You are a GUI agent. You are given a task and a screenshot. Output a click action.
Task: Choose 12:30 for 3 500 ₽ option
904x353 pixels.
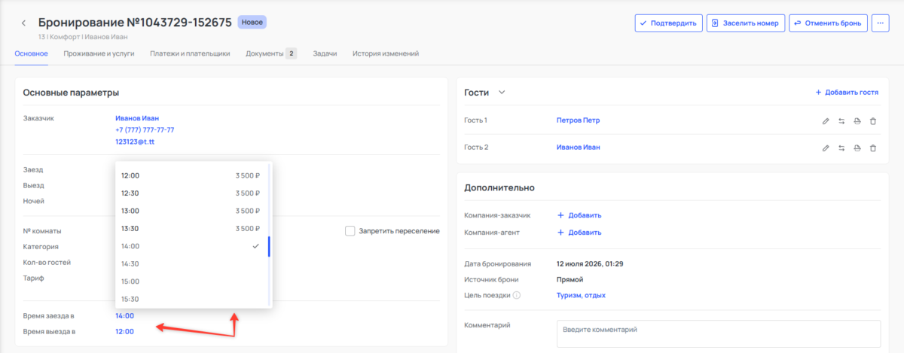pos(191,193)
